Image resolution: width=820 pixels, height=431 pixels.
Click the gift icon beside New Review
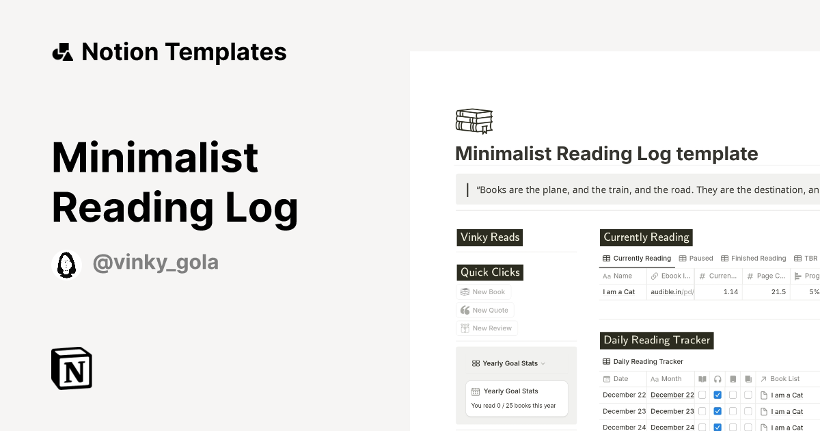click(465, 328)
